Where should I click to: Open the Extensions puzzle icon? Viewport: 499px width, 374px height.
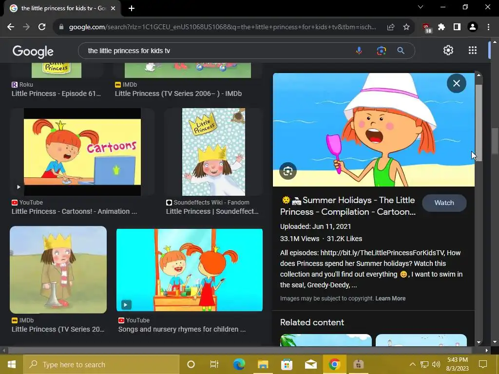point(441,27)
